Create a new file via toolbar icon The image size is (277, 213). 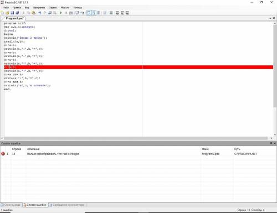(2, 13)
